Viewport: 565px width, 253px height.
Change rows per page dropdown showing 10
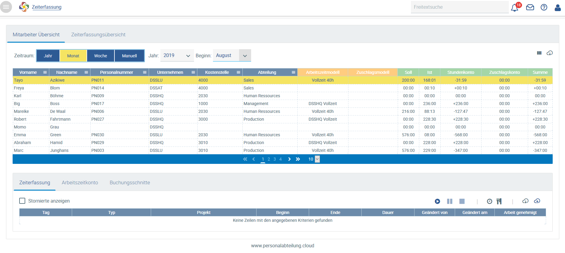[x=314, y=159]
